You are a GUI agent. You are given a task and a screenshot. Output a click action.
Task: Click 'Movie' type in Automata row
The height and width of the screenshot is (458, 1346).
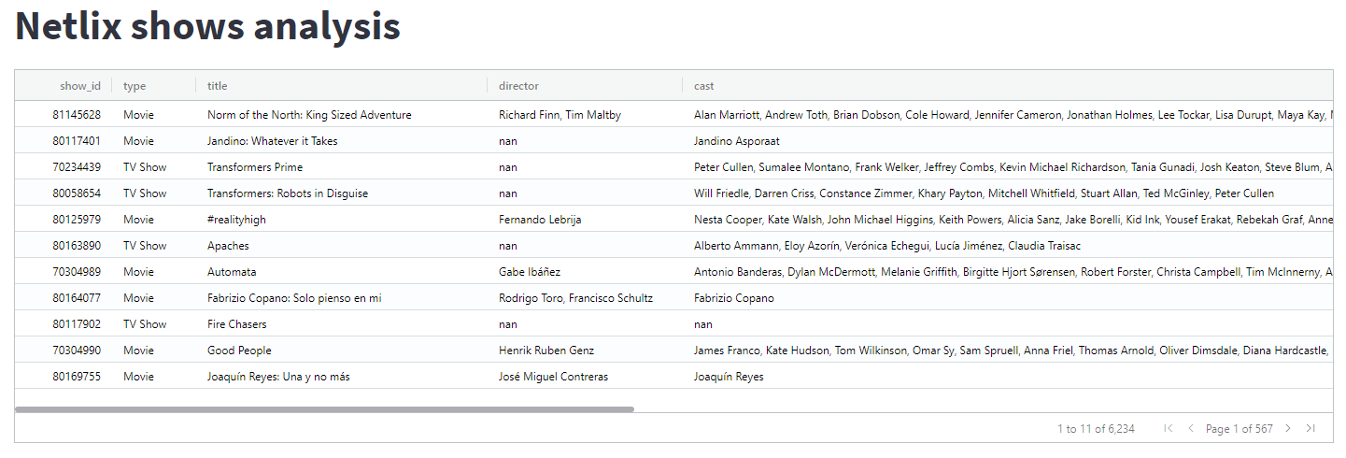[138, 272]
